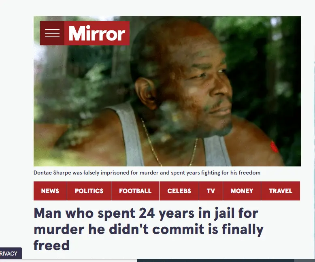The height and width of the screenshot is (262, 315).
Task: Click the gold necklace in the photo
Action: [170, 144]
